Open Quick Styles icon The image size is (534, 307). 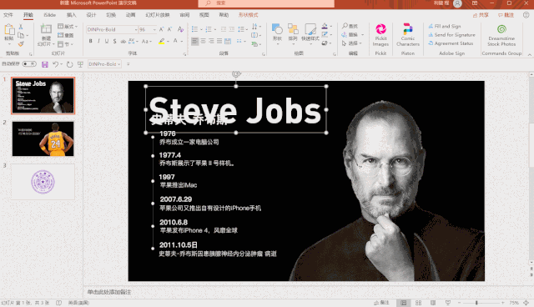point(310,29)
